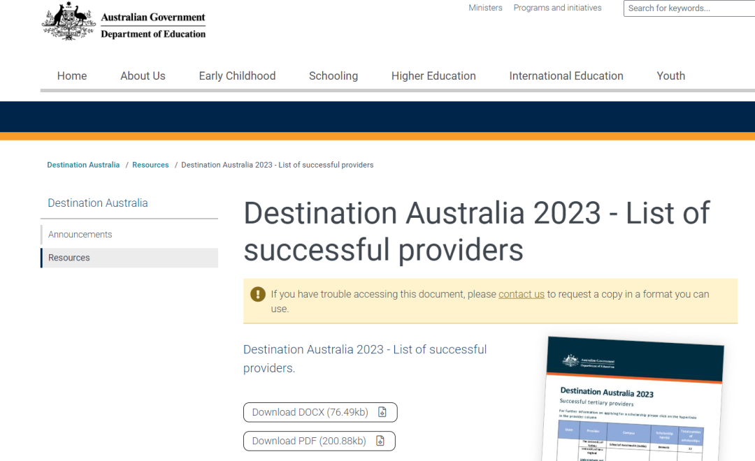Open Announcements in the sidebar
This screenshot has width=755, height=461.
[80, 235]
